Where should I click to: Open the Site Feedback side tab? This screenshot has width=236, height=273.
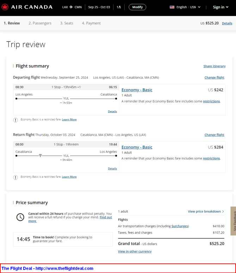tap(233, 221)
